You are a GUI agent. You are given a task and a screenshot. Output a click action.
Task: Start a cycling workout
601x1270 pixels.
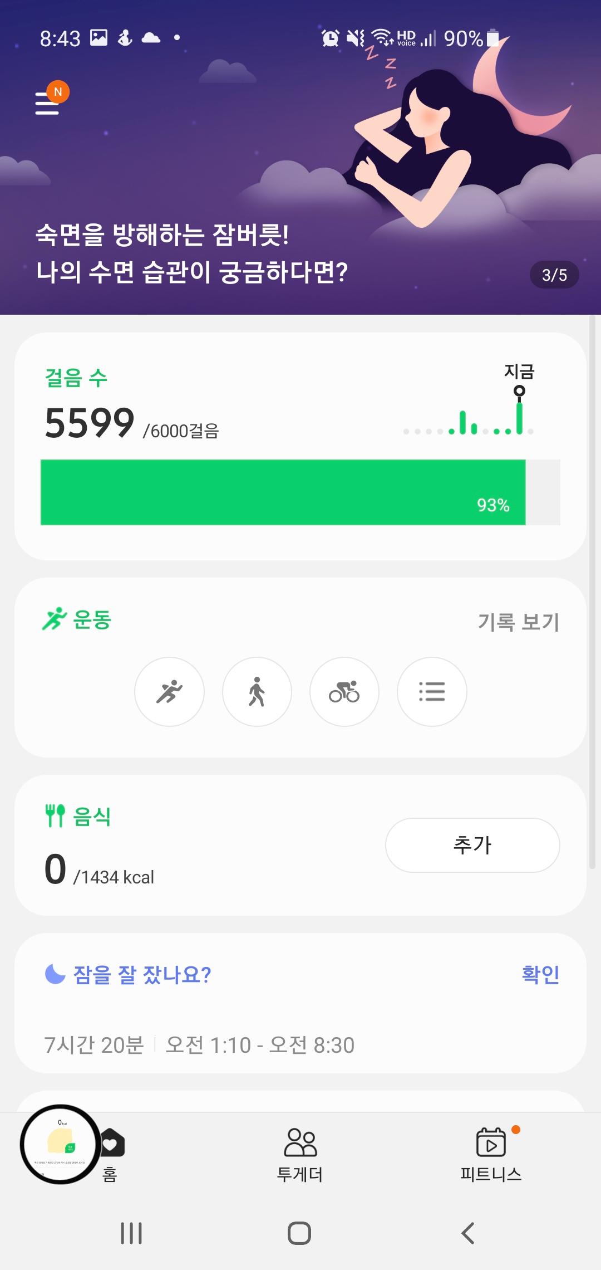point(344,692)
